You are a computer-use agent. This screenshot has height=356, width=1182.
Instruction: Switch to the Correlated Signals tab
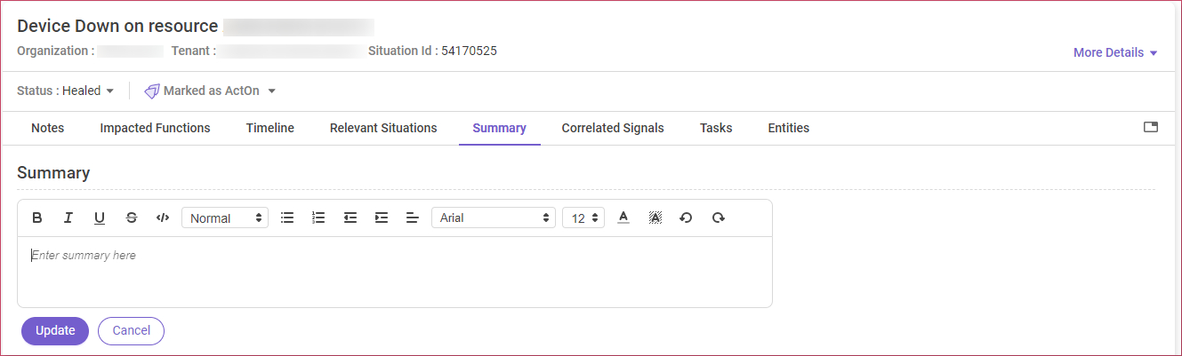(x=613, y=128)
